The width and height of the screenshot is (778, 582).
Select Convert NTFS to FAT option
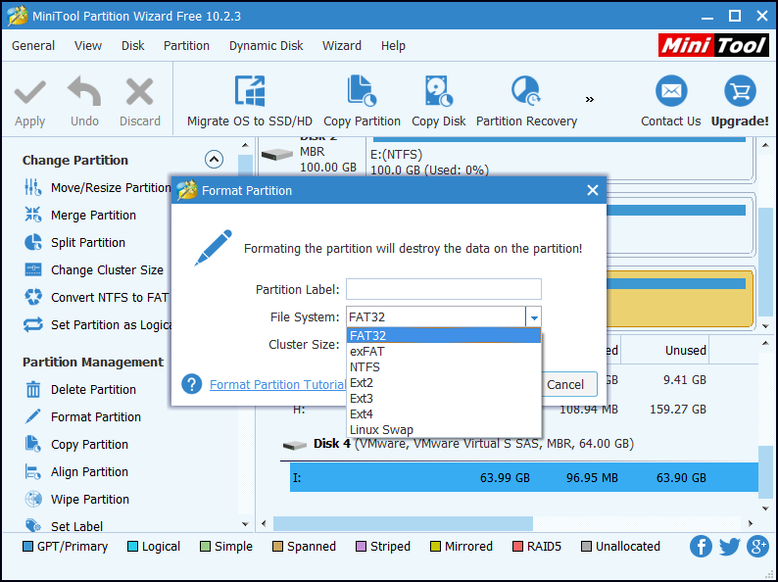tap(96, 297)
